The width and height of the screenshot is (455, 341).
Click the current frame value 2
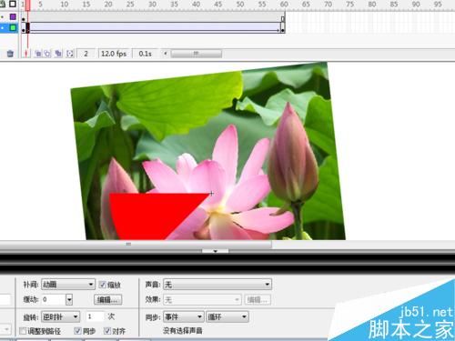click(x=86, y=54)
